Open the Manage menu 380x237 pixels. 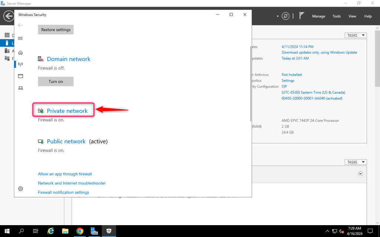(318, 16)
